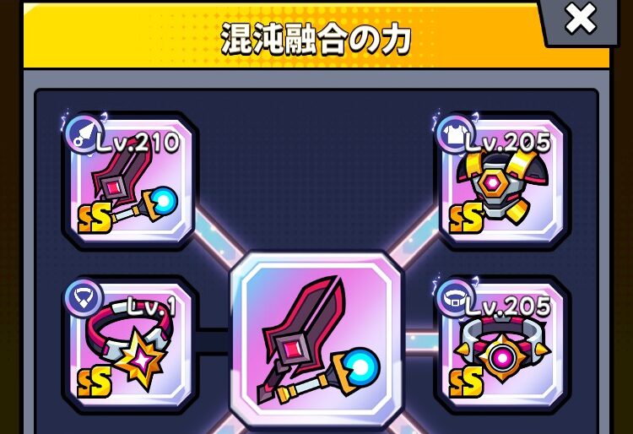Click the belt-type badge icon

456,298
